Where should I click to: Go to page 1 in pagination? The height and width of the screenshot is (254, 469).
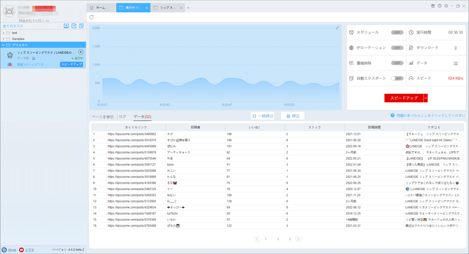[266, 239]
